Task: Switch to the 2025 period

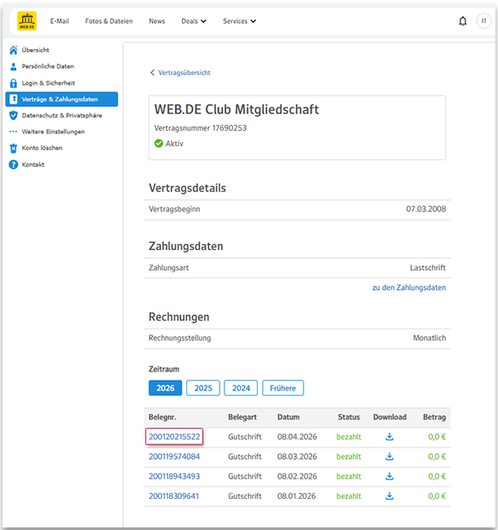Action: [x=203, y=388]
